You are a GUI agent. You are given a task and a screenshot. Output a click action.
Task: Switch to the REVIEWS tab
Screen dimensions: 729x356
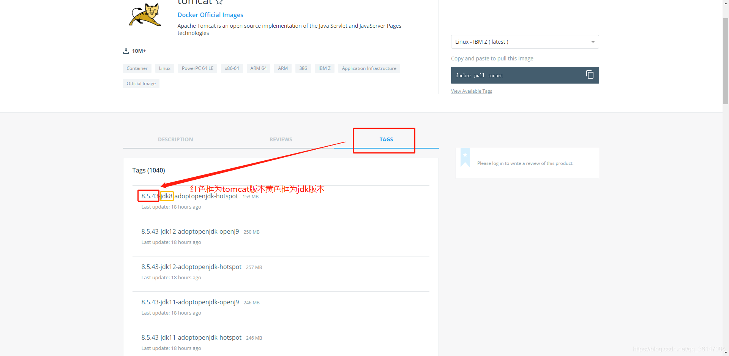(x=281, y=139)
